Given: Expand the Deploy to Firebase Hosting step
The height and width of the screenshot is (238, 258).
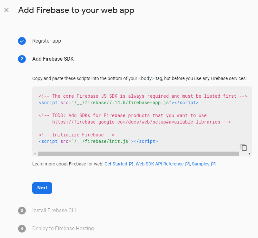Looking at the screenshot, I should 63,229.
